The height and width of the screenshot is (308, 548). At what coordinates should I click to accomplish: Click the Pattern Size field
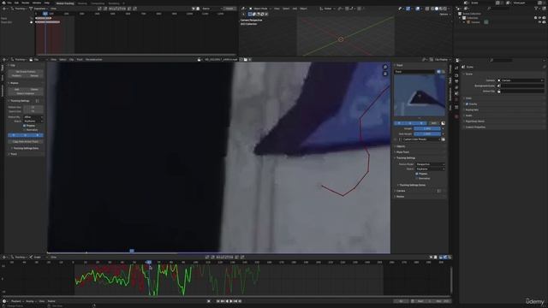coord(33,107)
